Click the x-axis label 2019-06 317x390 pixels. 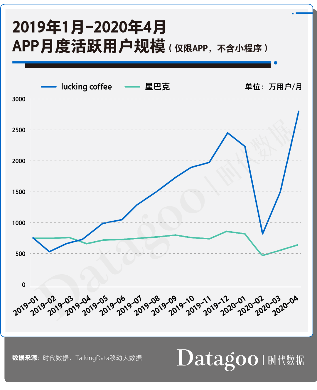112,306
